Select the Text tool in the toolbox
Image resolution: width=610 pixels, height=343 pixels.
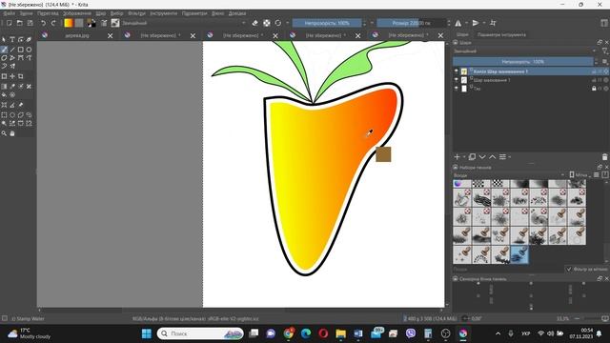pos(12,39)
